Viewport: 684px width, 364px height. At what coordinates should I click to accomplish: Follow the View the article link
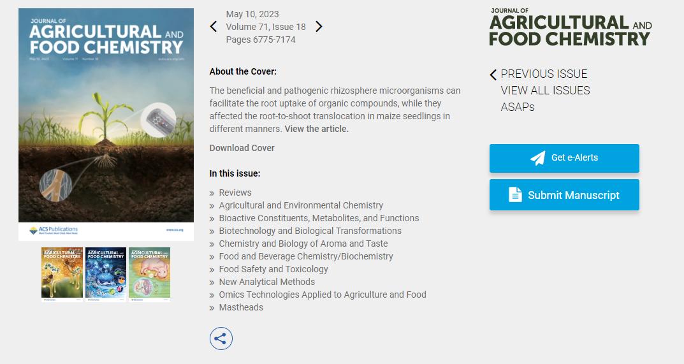[317, 129]
